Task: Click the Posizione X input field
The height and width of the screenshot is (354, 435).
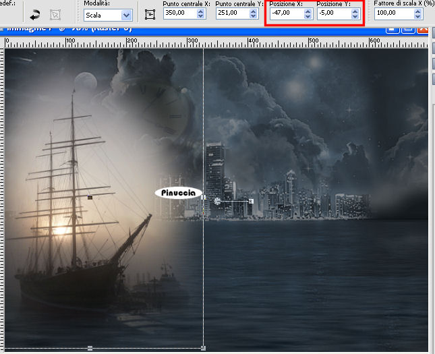Action: 287,13
